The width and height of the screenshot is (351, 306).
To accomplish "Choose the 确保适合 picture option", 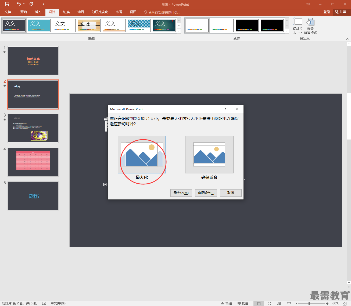I will [209, 155].
